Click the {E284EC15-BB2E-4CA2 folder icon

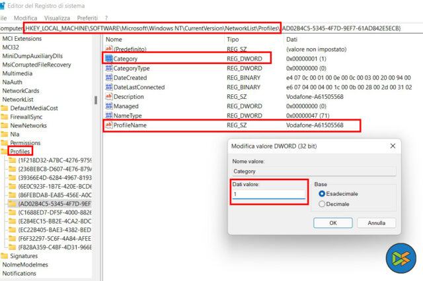click(x=12, y=221)
